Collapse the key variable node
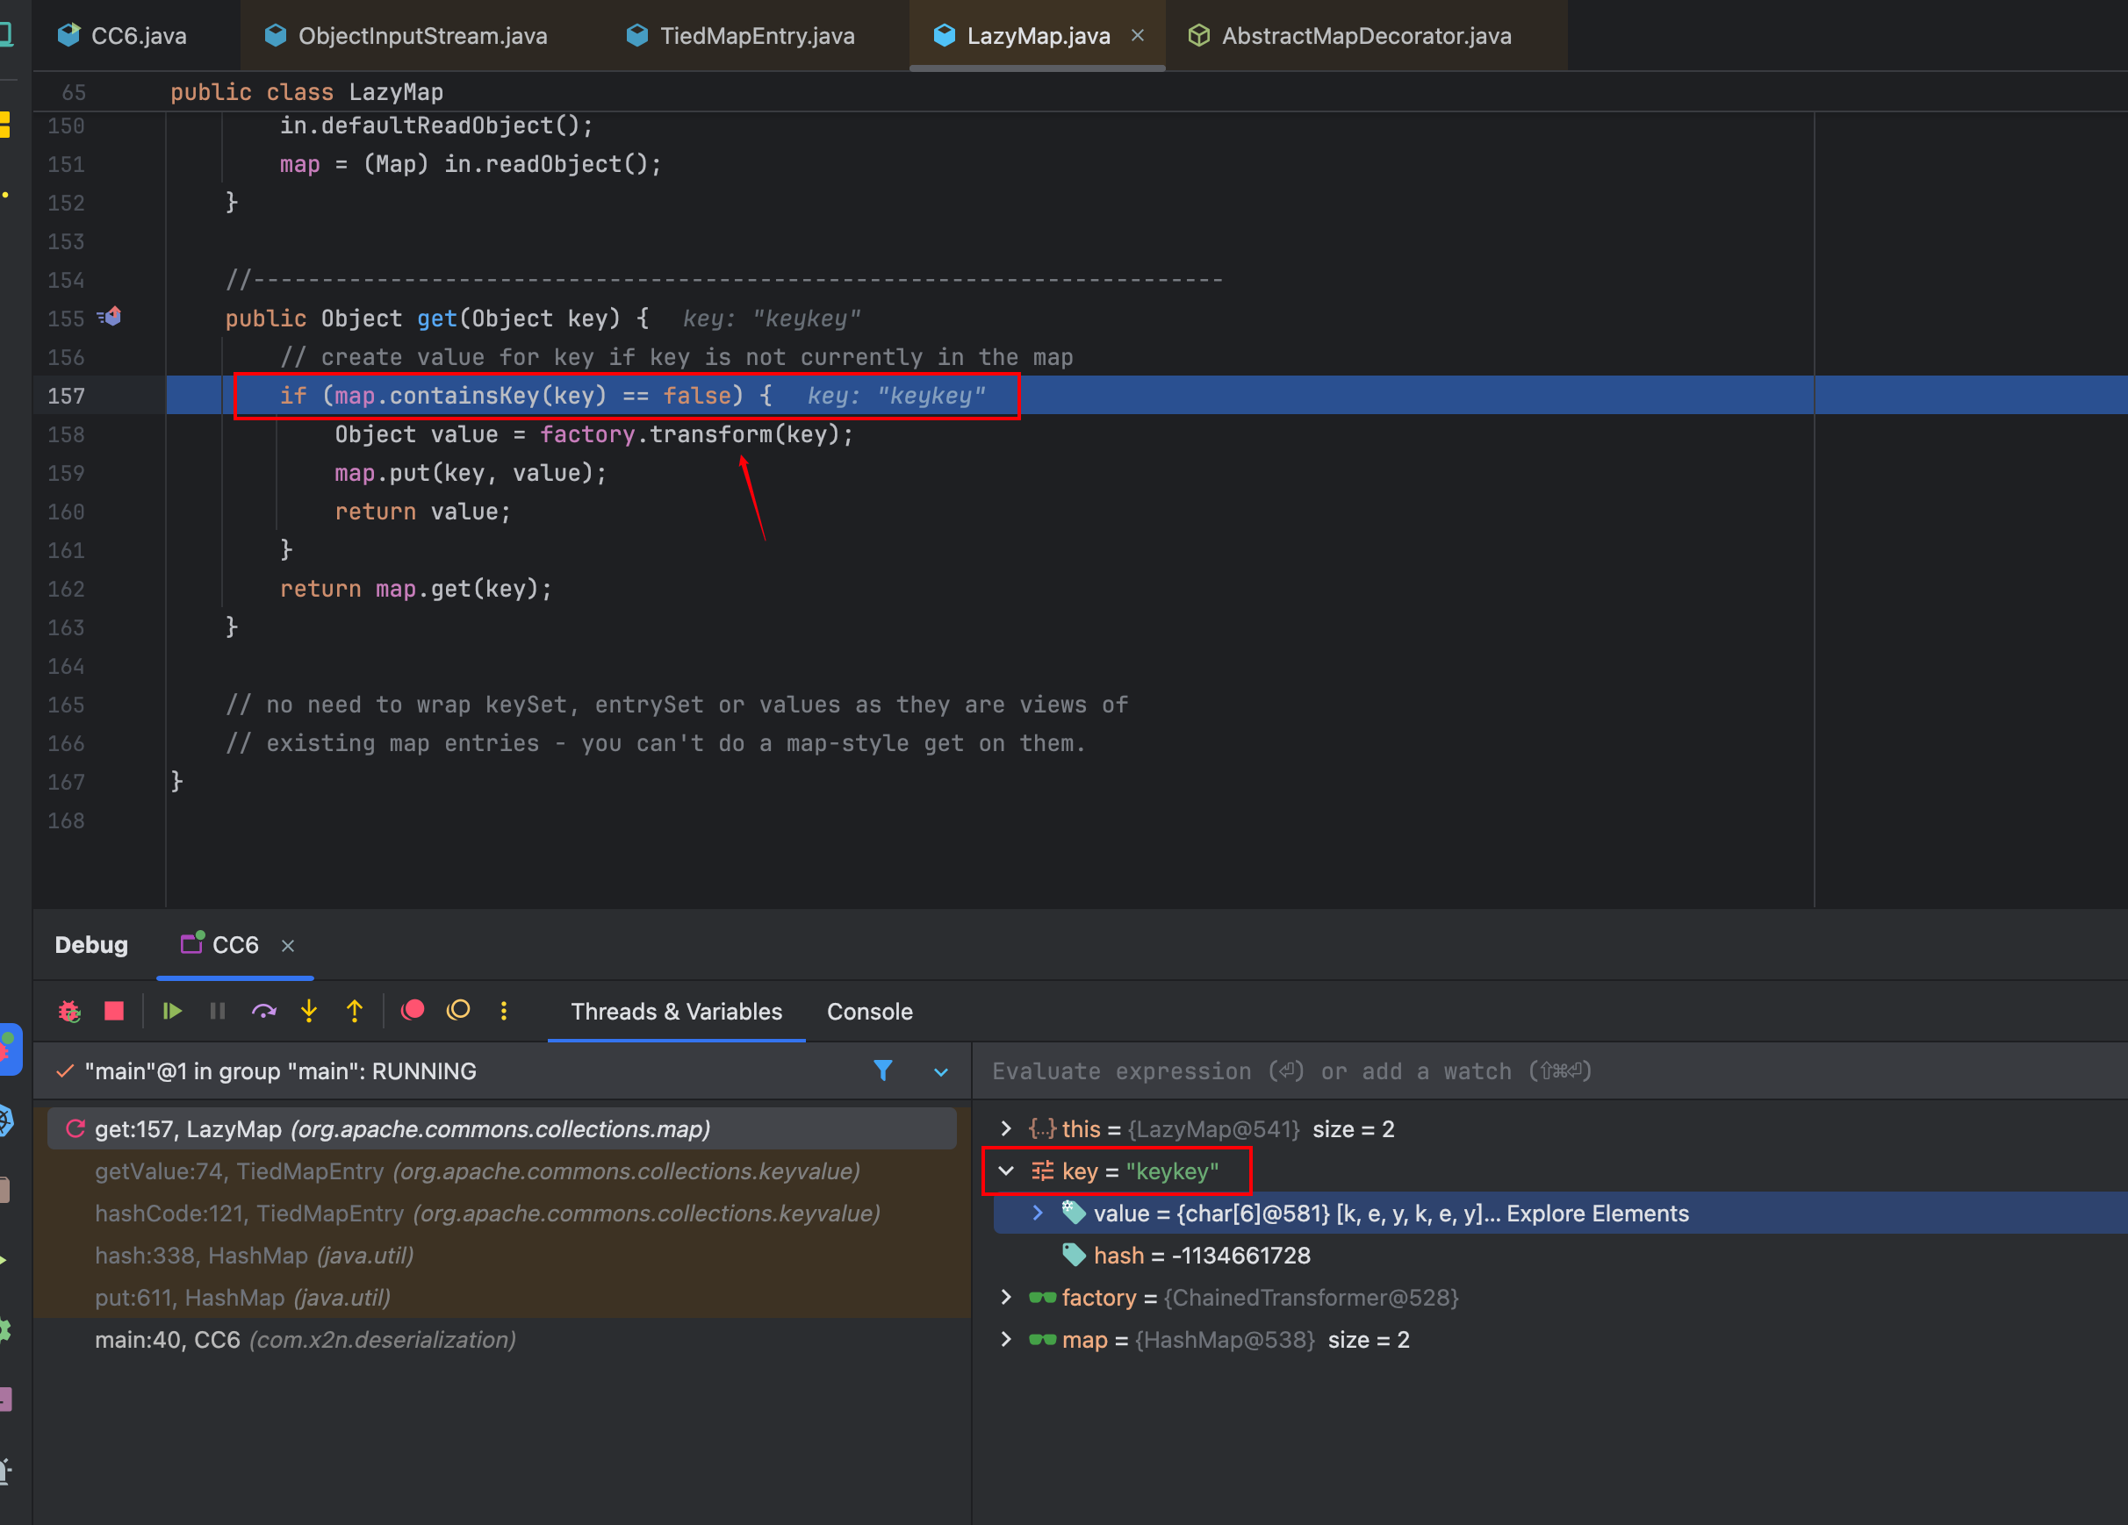 [1007, 1171]
